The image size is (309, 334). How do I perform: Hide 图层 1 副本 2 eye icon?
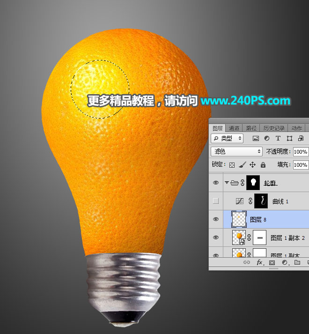[216, 238]
